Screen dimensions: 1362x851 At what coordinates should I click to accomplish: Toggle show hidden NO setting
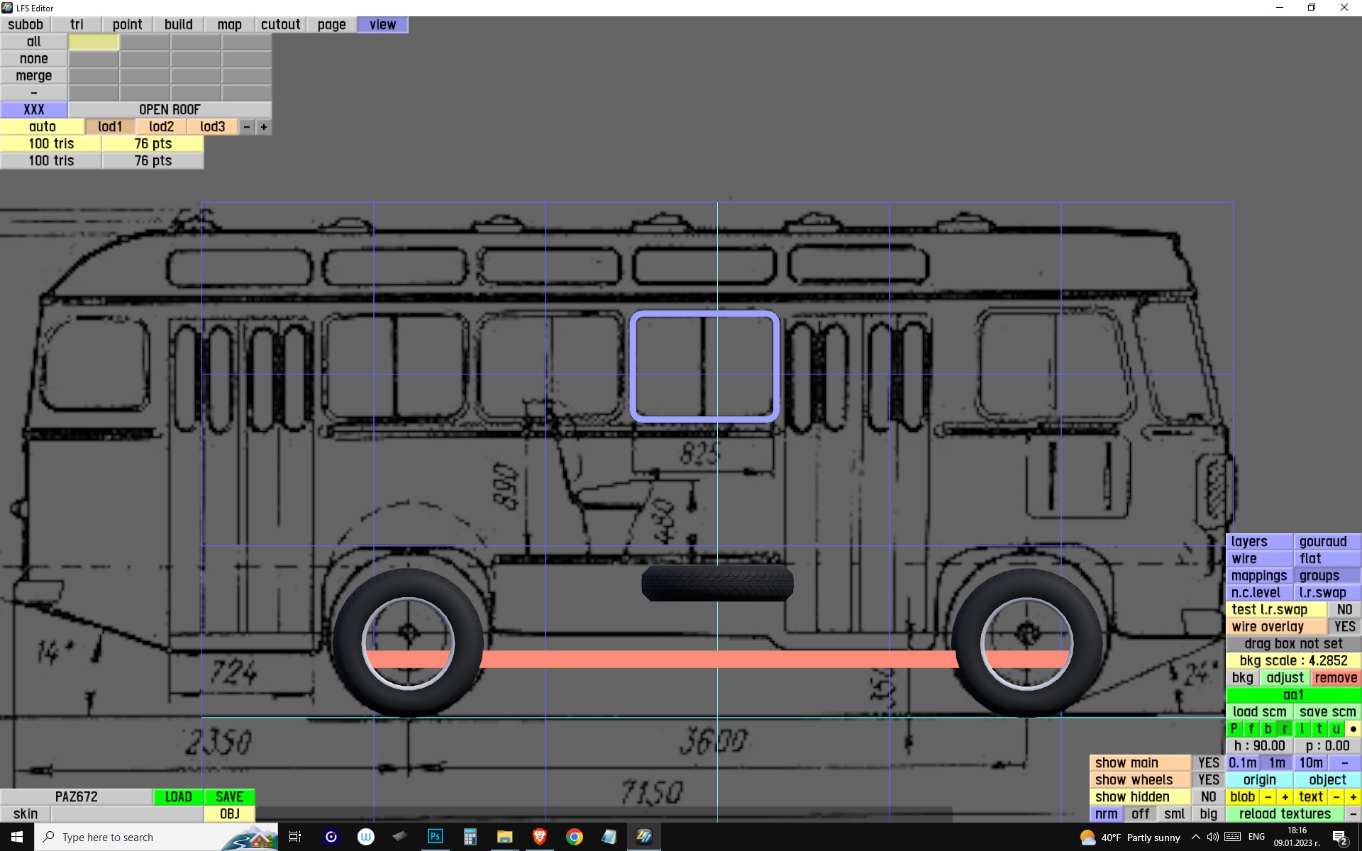(x=1208, y=797)
